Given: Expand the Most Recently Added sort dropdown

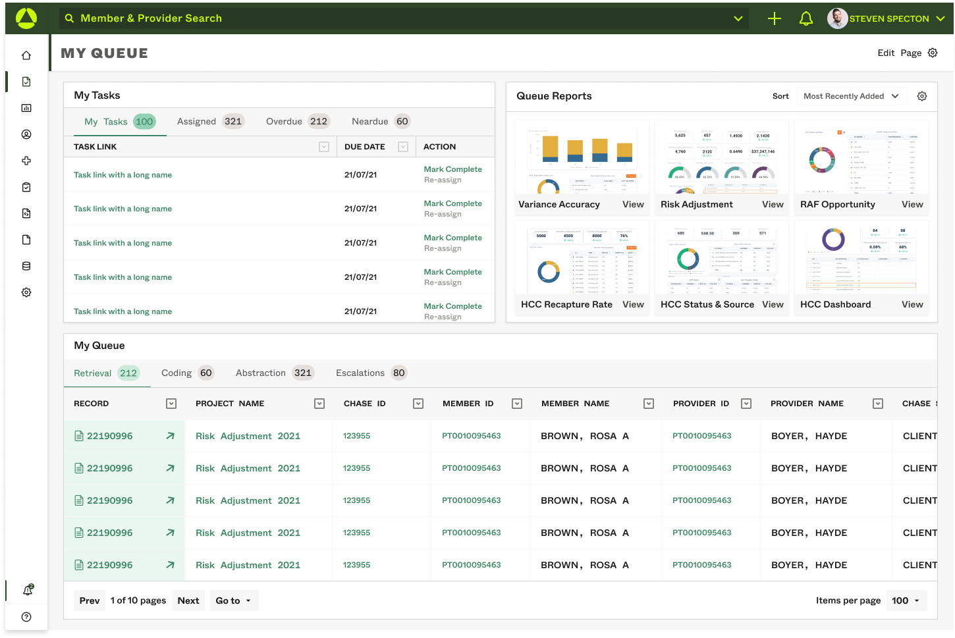Looking at the screenshot, I should 852,96.
